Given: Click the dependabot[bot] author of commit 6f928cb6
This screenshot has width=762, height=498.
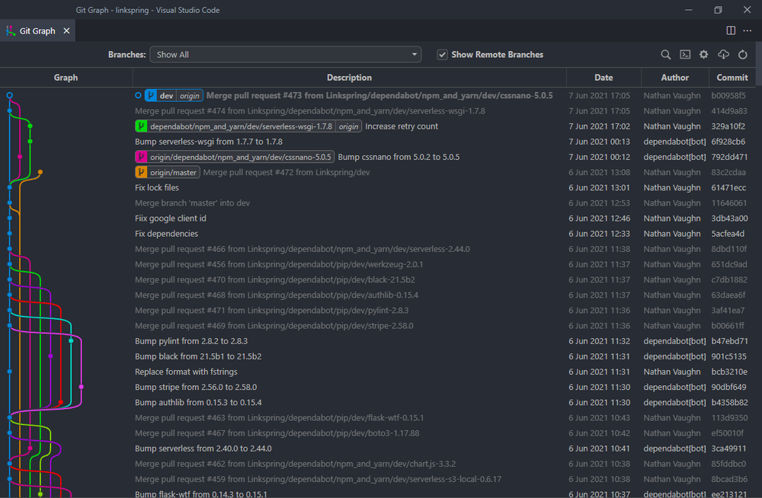Looking at the screenshot, I should coord(674,142).
